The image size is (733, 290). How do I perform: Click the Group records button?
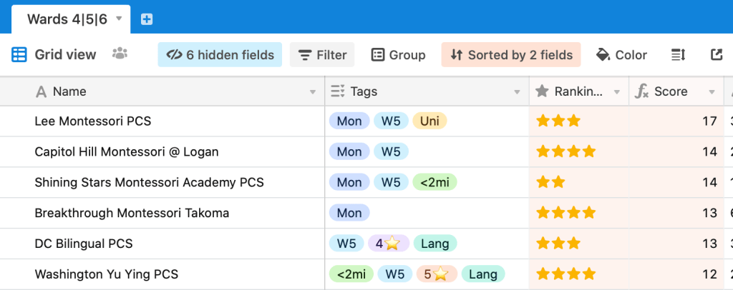tap(398, 55)
